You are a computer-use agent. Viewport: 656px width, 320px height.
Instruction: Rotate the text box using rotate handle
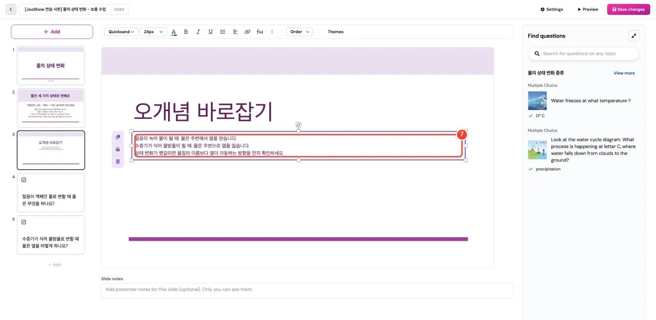[298, 125]
